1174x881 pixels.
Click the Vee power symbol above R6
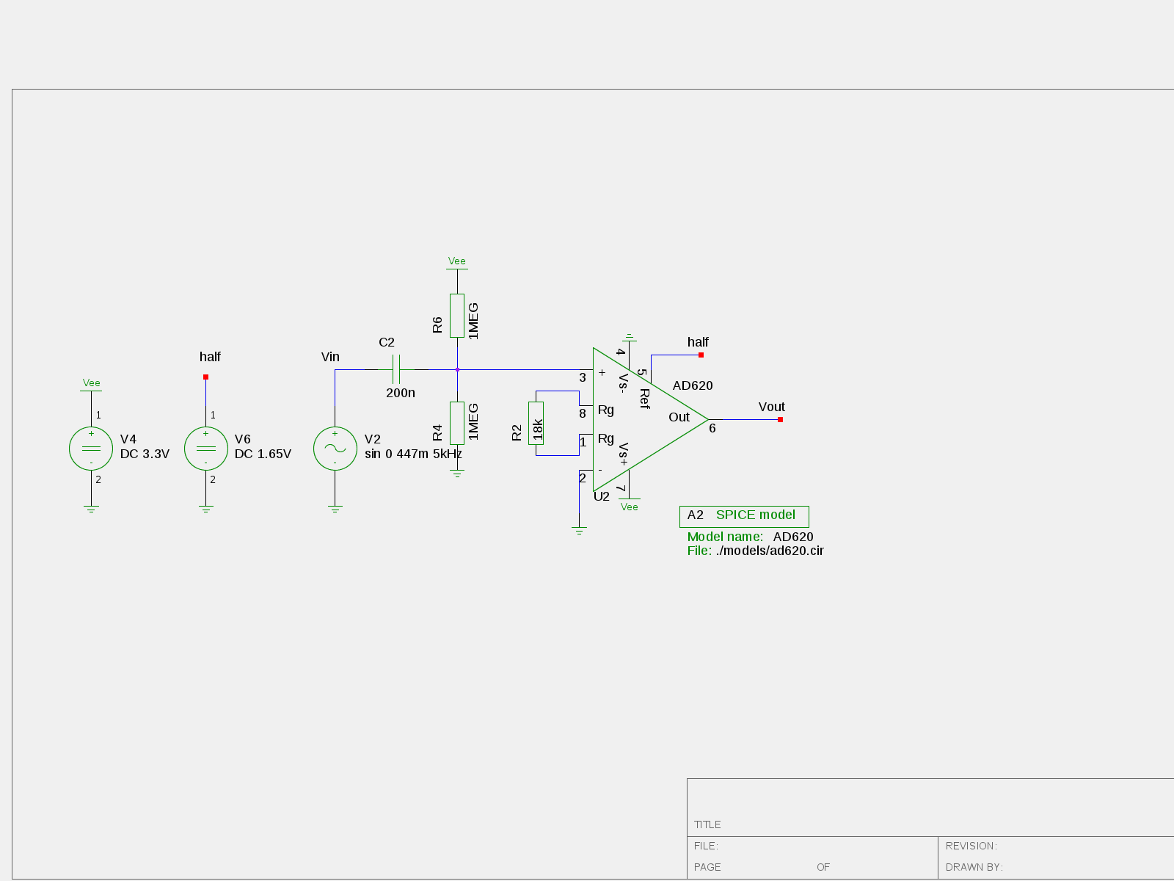coord(457,263)
